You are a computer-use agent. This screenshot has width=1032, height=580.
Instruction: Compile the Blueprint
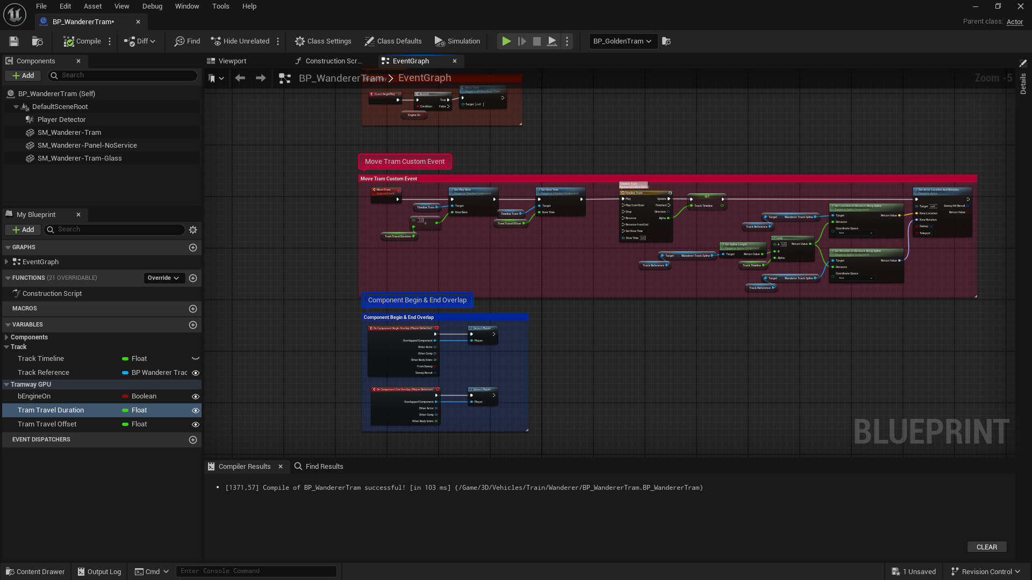pos(82,41)
